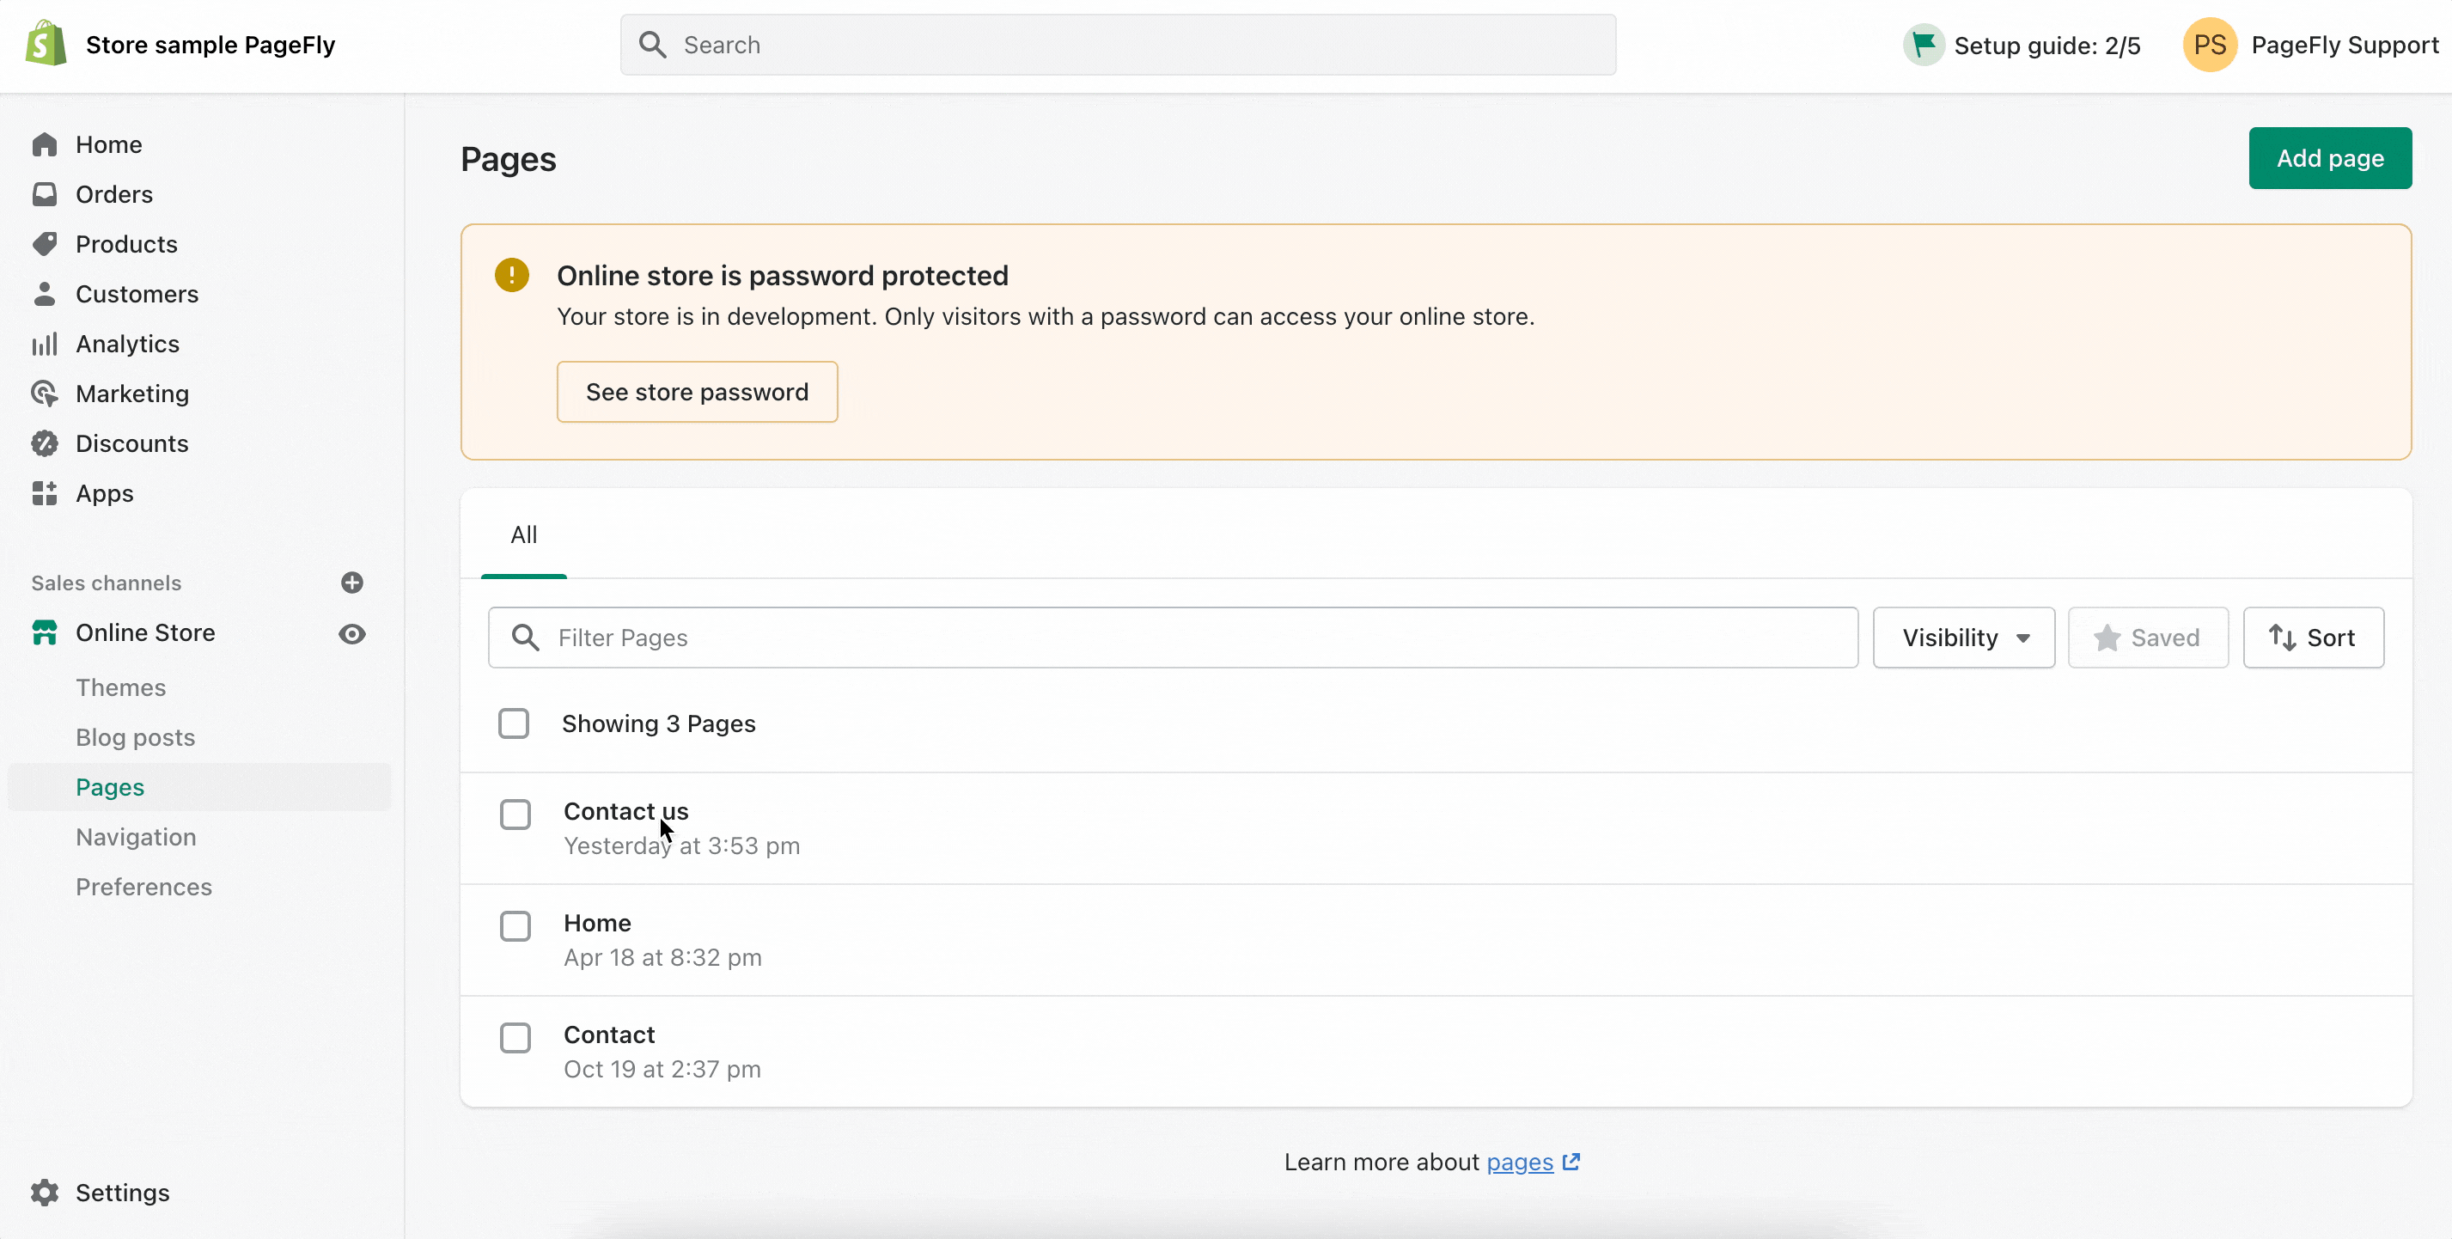The width and height of the screenshot is (2452, 1239).
Task: Click the Online Store storefront icon
Action: [45, 633]
